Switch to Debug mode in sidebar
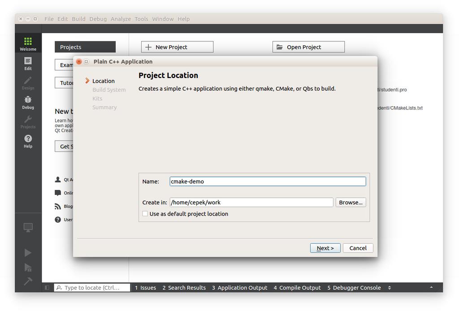Viewport: 459px width, 311px height. 28,103
